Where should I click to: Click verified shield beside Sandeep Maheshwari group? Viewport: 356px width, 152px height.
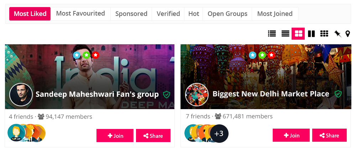(166, 94)
